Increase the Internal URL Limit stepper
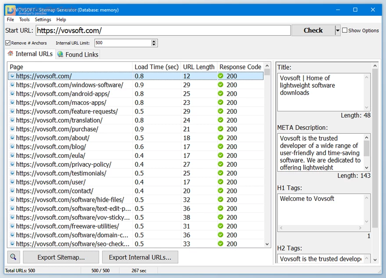 154,41
